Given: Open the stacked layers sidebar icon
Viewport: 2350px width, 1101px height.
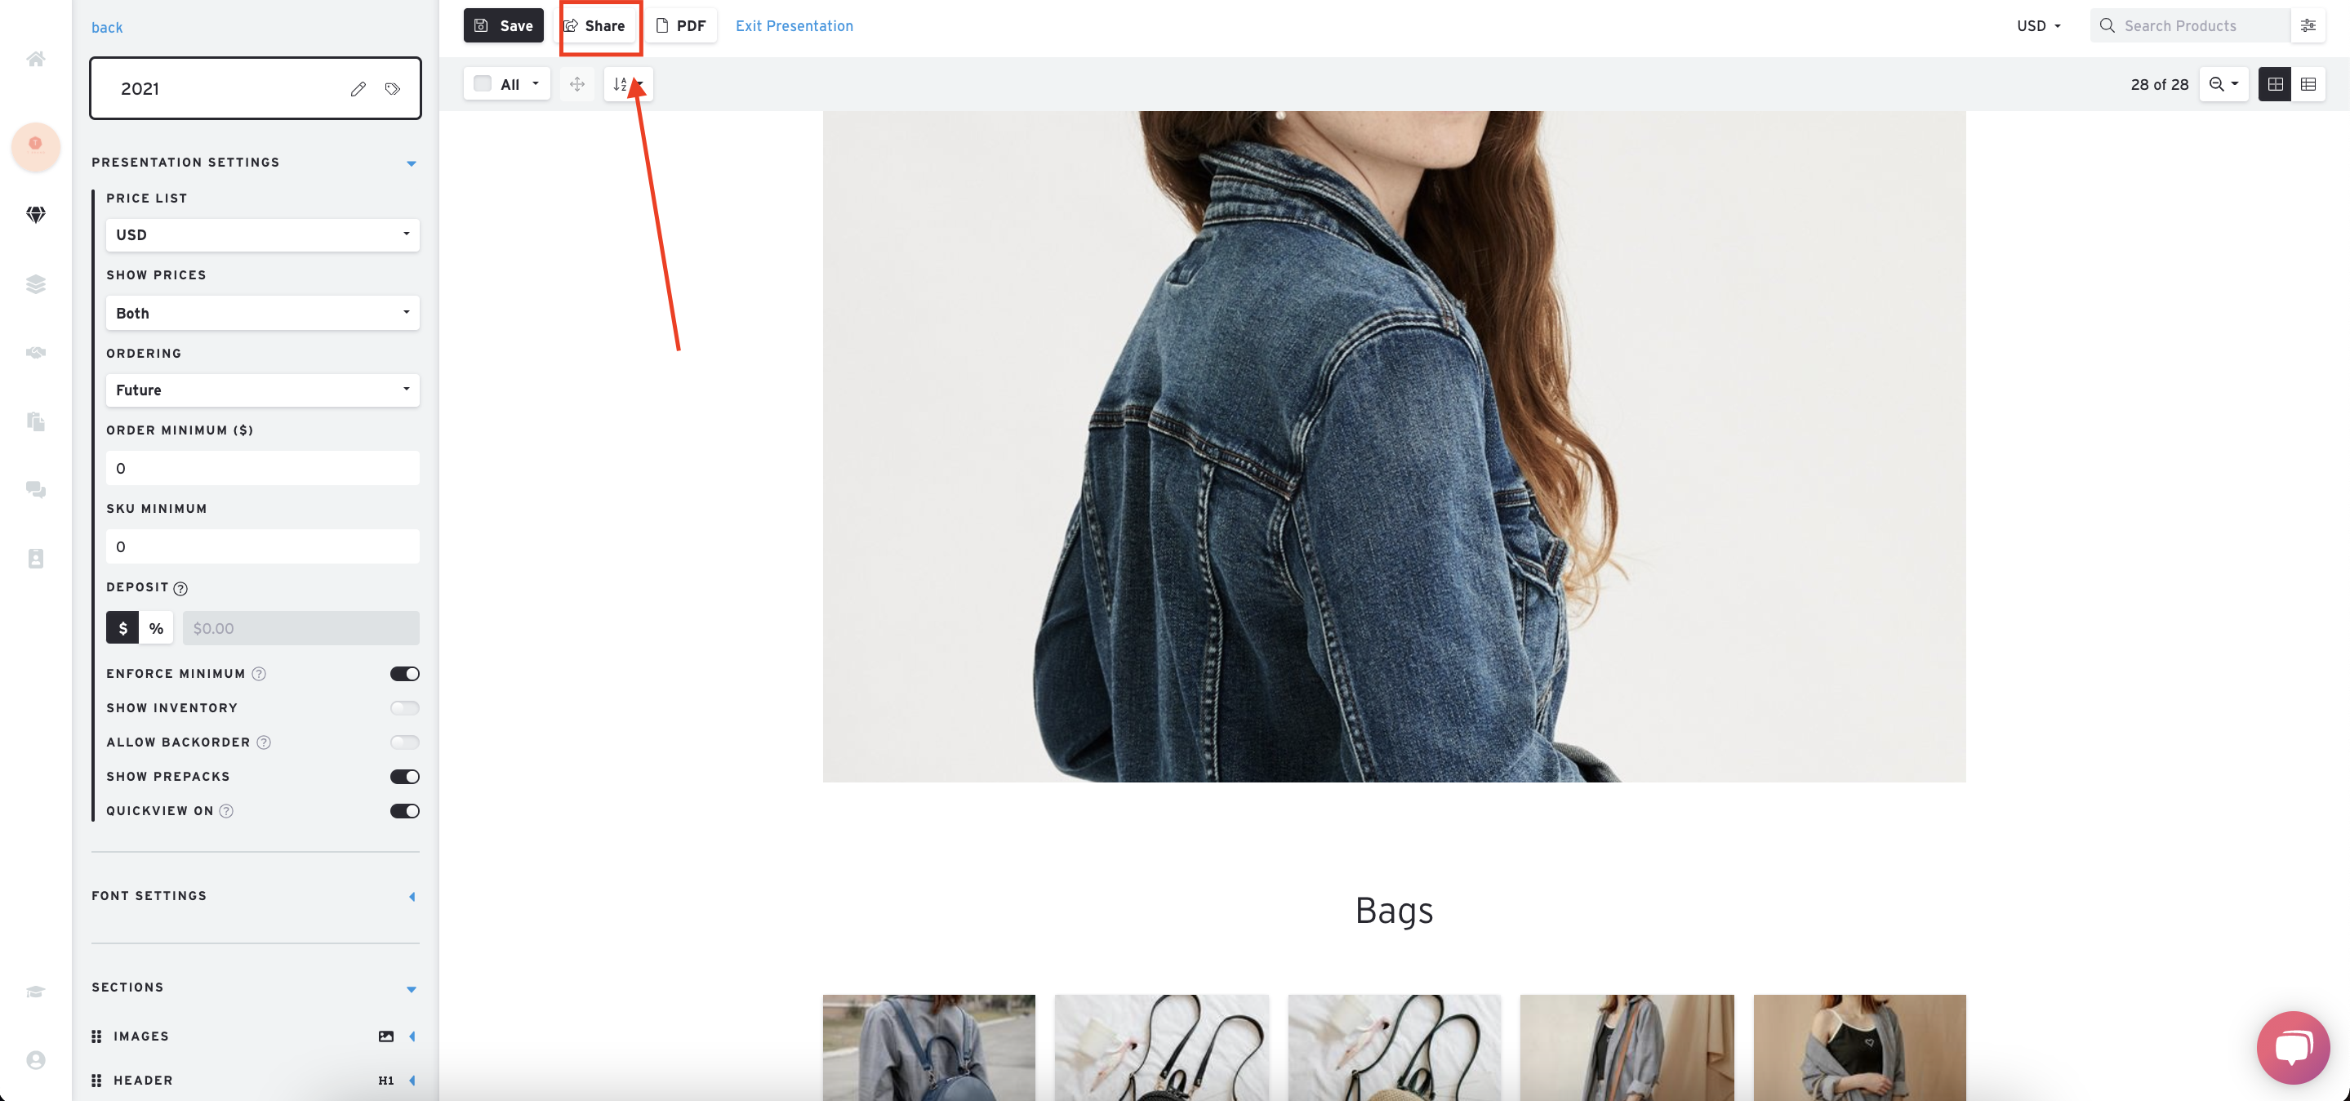Looking at the screenshot, I should [x=36, y=283].
